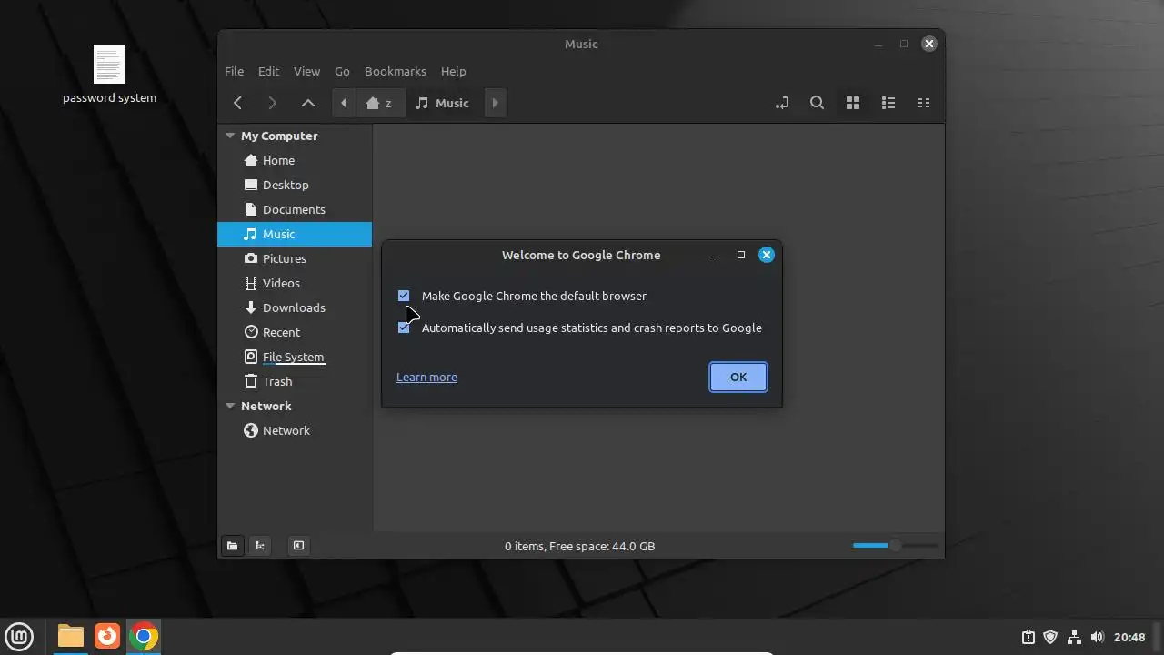The width and height of the screenshot is (1164, 655).
Task: Open Pictures in the sidebar
Action: pos(295,258)
